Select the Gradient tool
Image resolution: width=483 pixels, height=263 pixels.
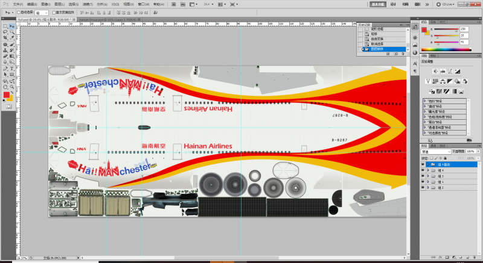click(x=11, y=56)
